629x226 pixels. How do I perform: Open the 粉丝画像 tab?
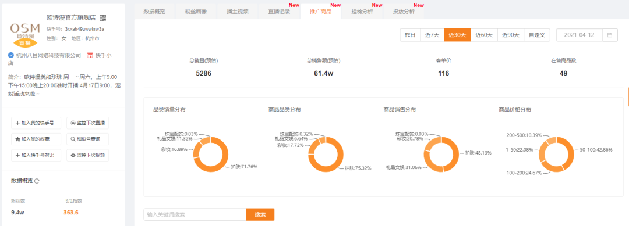[x=196, y=12]
